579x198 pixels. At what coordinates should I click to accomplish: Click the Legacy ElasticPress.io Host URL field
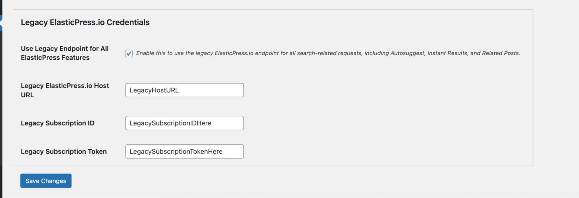pyautogui.click(x=184, y=90)
